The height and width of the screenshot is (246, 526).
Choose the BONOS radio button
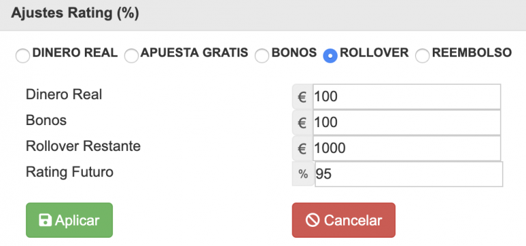tap(262, 55)
